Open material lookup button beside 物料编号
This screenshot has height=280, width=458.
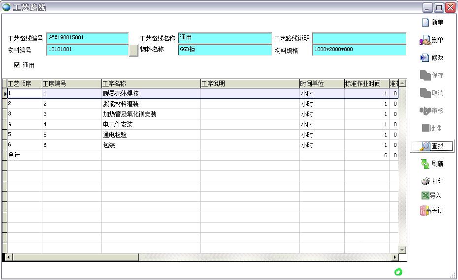point(133,50)
